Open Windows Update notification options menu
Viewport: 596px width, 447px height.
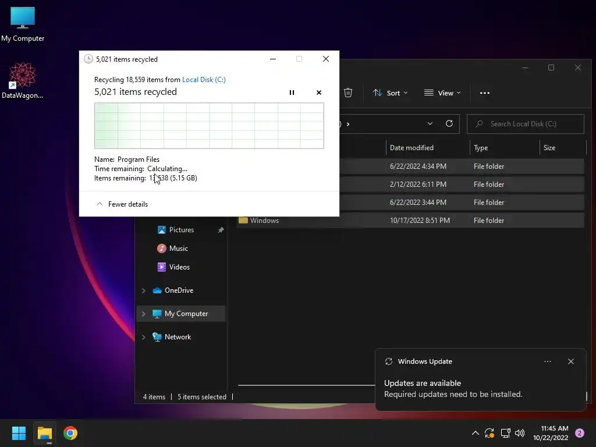point(547,361)
